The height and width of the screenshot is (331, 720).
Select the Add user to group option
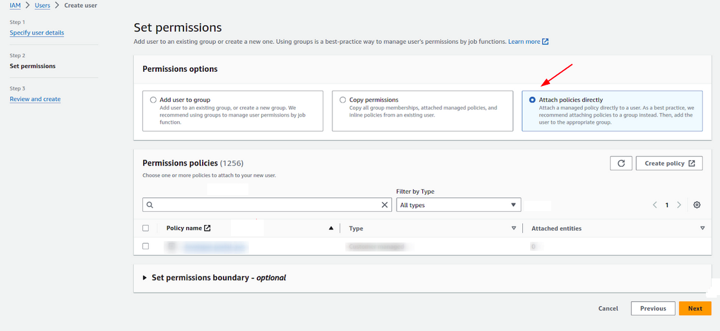(153, 100)
